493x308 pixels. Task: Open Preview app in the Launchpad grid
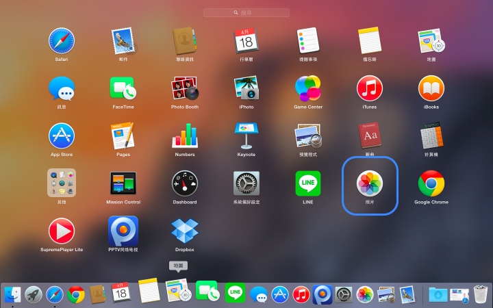[x=308, y=136]
